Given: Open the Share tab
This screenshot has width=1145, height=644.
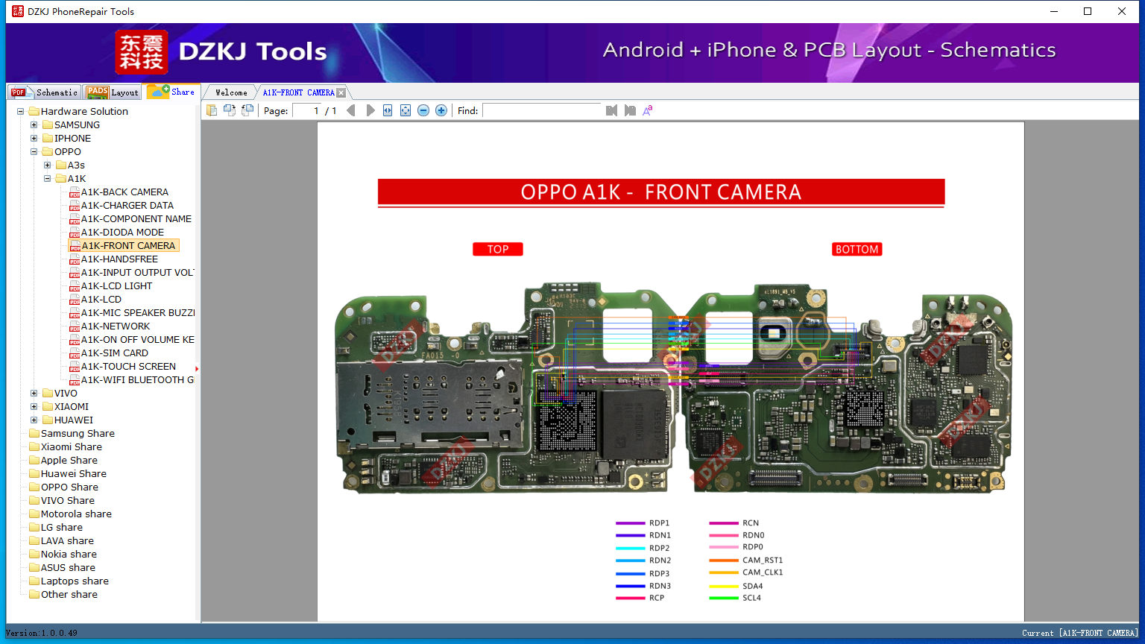Looking at the screenshot, I should coord(171,92).
